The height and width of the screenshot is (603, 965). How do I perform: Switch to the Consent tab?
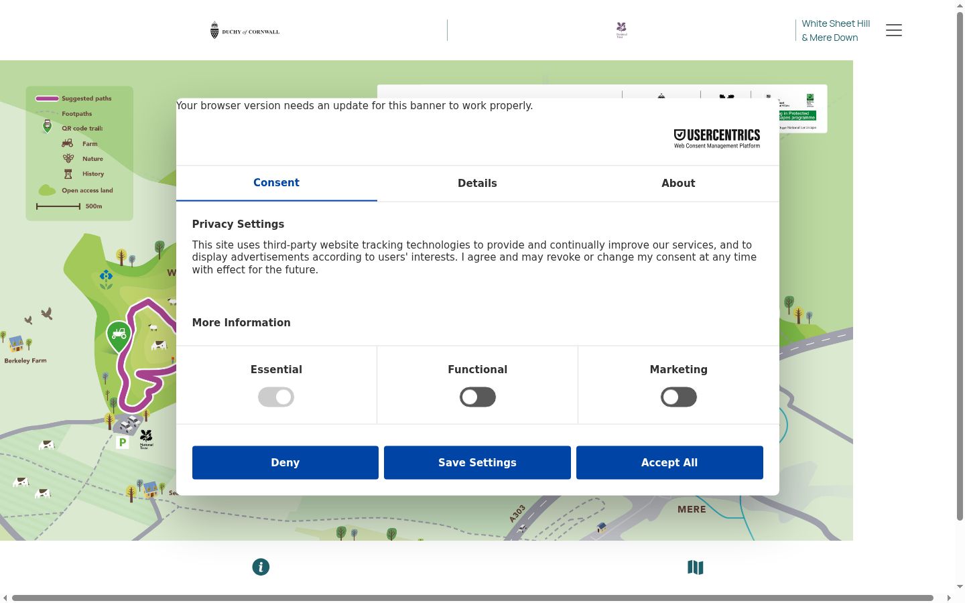point(276,183)
